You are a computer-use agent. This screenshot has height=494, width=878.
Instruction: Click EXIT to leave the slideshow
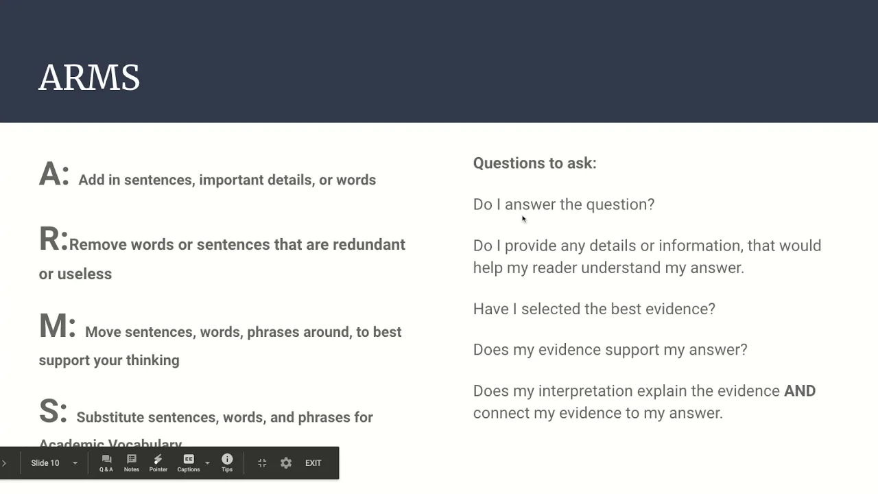click(313, 463)
